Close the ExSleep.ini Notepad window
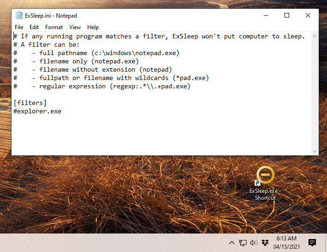 coord(308,15)
